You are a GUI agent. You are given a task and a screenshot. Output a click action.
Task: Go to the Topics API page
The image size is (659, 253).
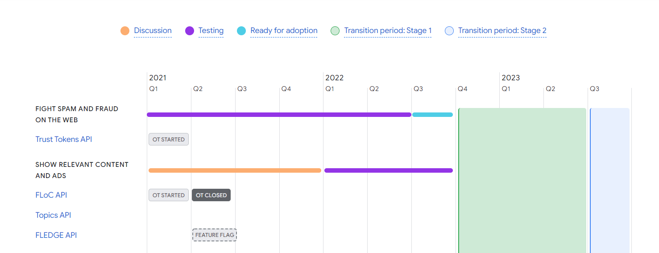[53, 215]
